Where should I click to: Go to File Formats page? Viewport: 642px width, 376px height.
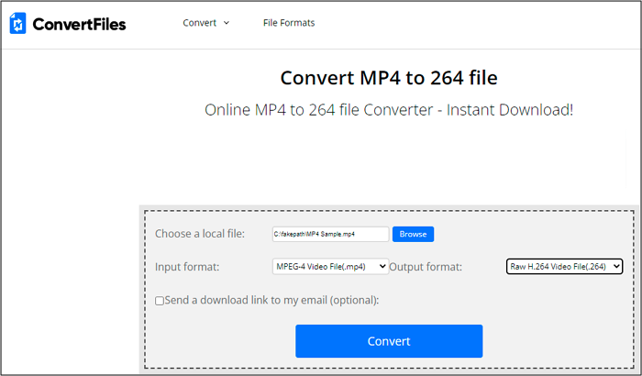point(289,23)
